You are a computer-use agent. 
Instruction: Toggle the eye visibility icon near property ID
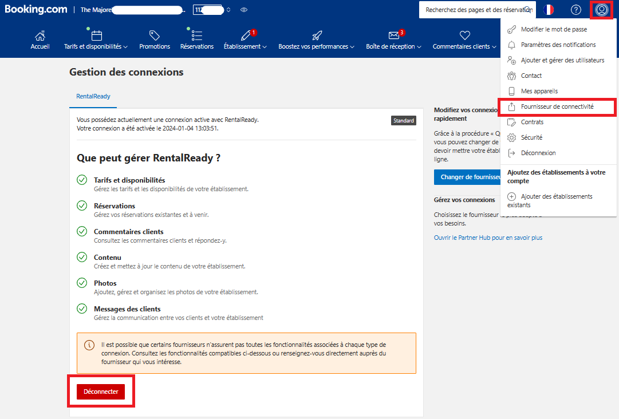[x=244, y=10]
